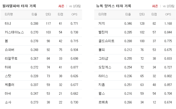The image size is (176, 109).
Task: Select batter 슈와버 name
Action: click(x=9, y=50)
